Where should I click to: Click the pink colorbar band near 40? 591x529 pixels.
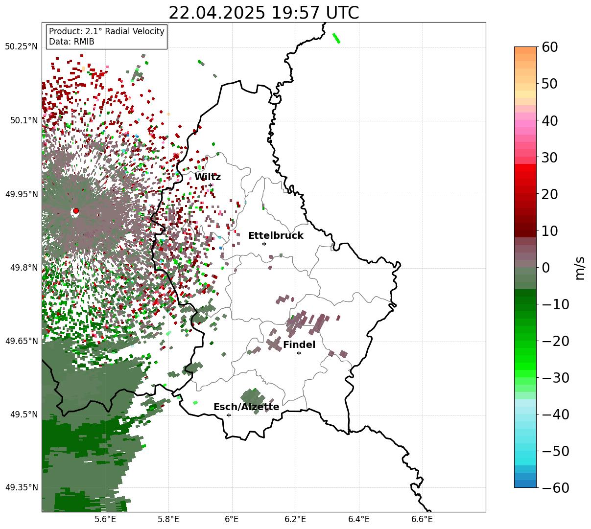(x=525, y=124)
